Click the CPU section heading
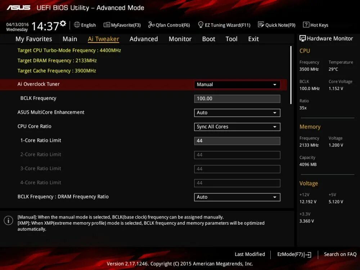The width and height of the screenshot is (360, 270). tap(305, 51)
